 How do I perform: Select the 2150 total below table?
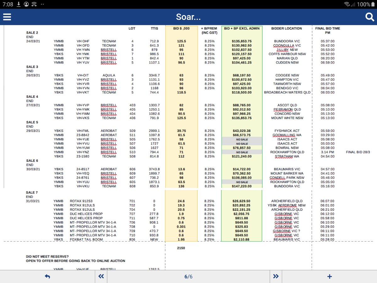pyautogui.click(x=181, y=248)
